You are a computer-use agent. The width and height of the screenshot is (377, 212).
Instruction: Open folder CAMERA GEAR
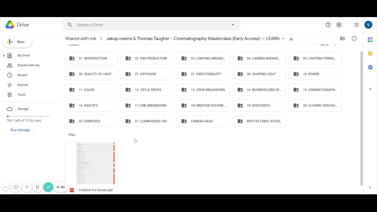coord(203,121)
